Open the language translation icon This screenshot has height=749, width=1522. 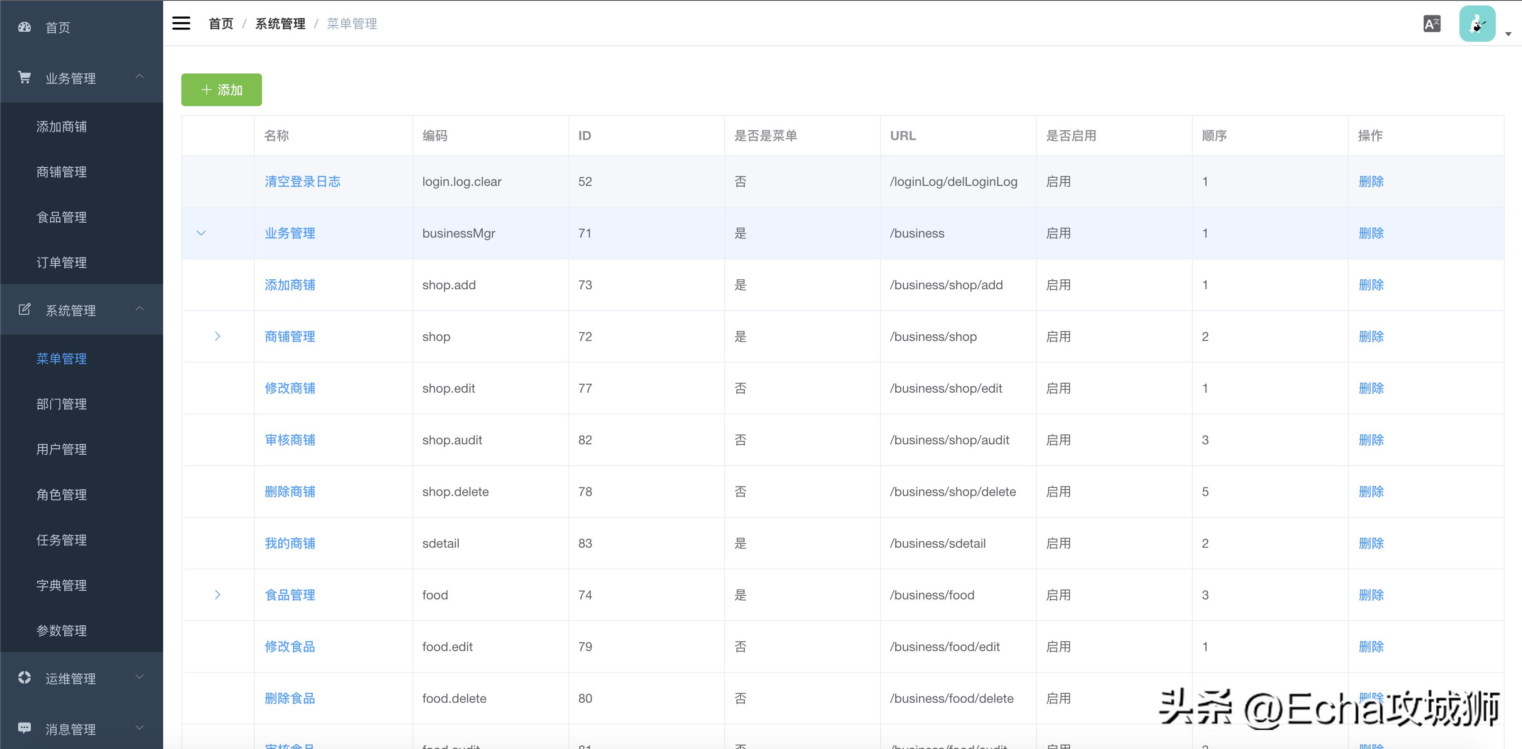pos(1432,24)
